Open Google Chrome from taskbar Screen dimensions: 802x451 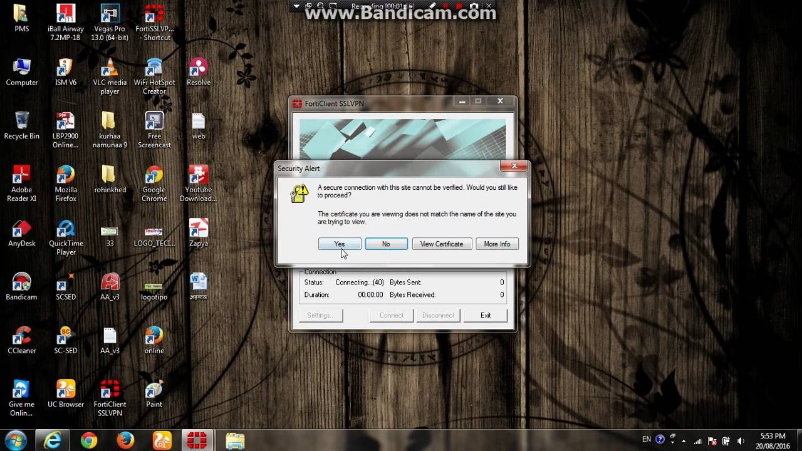coord(89,441)
